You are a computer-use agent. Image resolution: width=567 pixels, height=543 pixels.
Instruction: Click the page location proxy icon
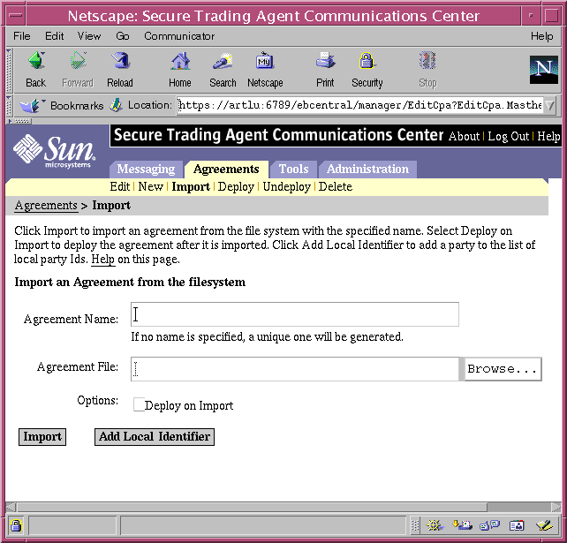pyautogui.click(x=116, y=105)
